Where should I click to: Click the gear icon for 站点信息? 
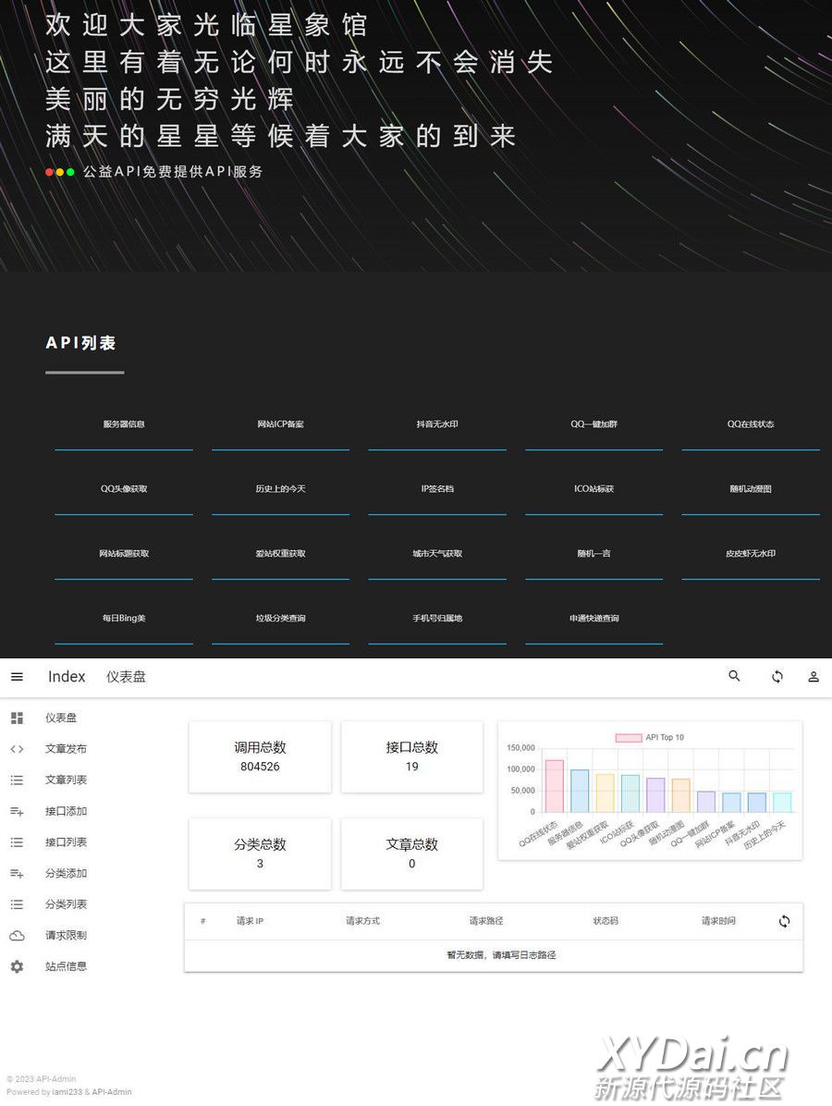[x=17, y=966]
